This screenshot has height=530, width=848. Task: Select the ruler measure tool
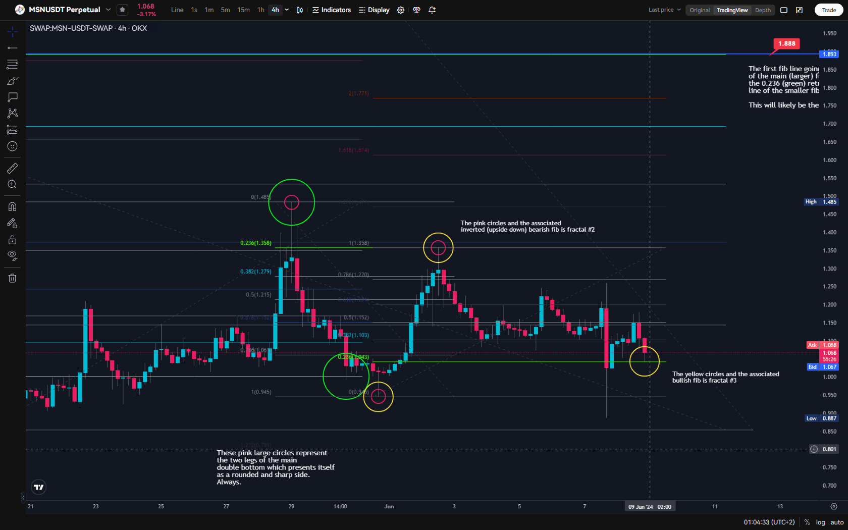coord(13,168)
